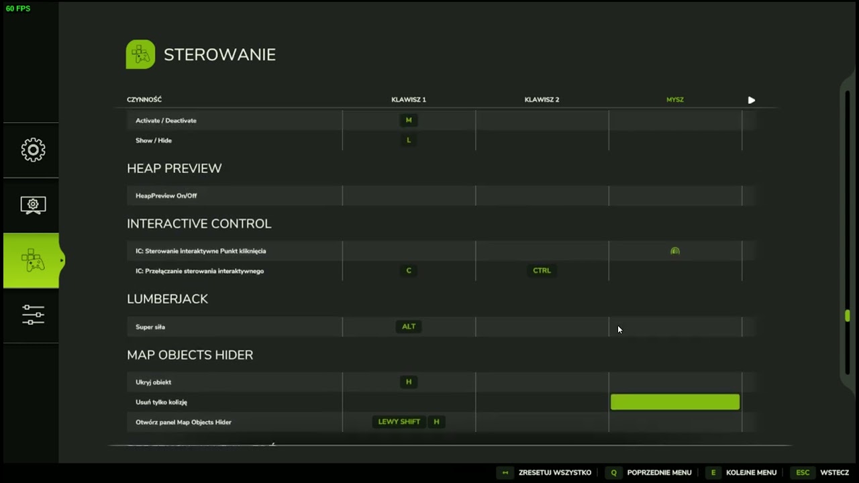
Task: Click ZRESETUJ WSZYSTKO at the bottom
Action: tap(554, 473)
